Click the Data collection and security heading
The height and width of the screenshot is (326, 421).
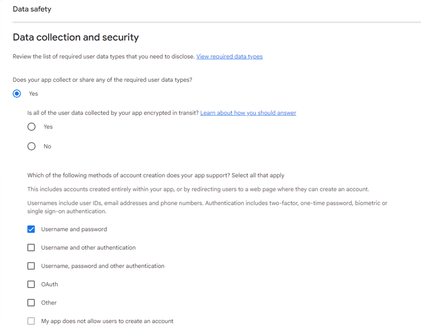click(76, 38)
